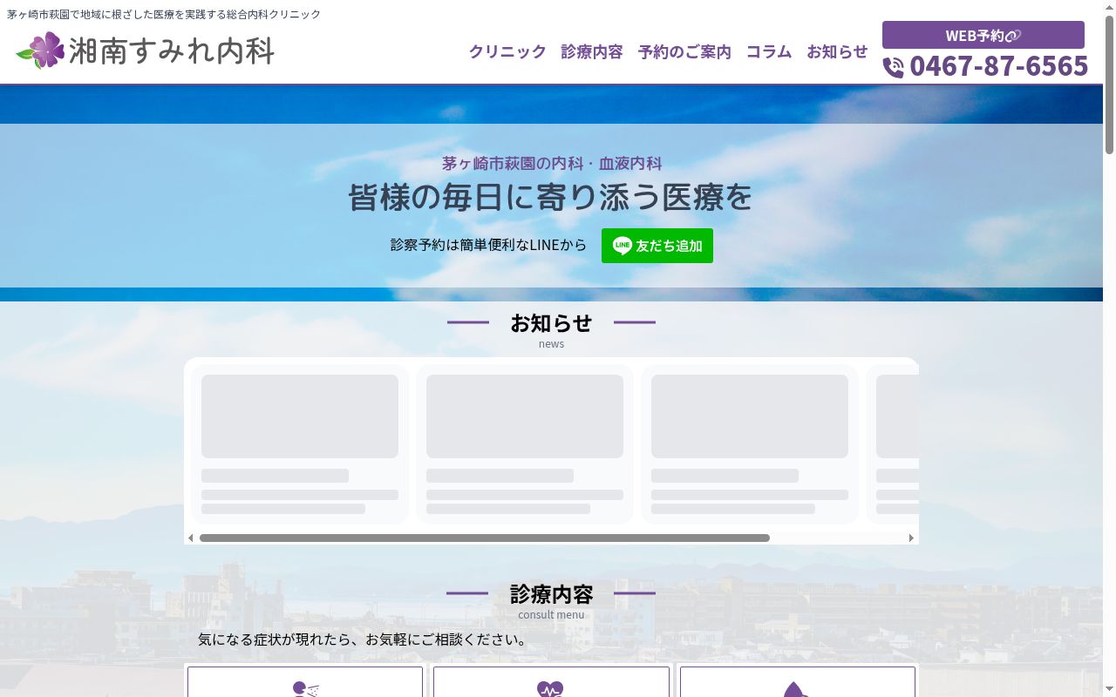Click the heart pulse icon card

[x=551, y=682]
